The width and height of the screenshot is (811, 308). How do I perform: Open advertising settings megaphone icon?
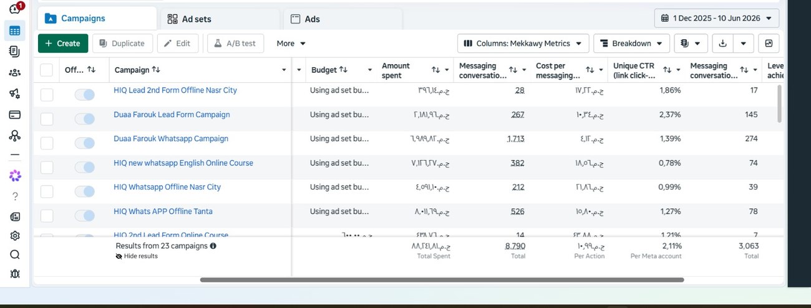tap(15, 94)
